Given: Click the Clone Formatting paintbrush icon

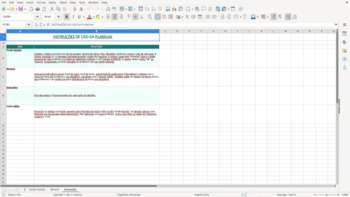Looking at the screenshot, I should 75,9.
